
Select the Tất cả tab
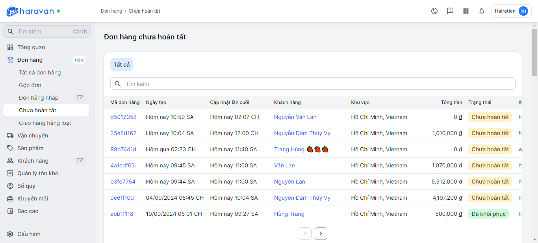tap(121, 65)
